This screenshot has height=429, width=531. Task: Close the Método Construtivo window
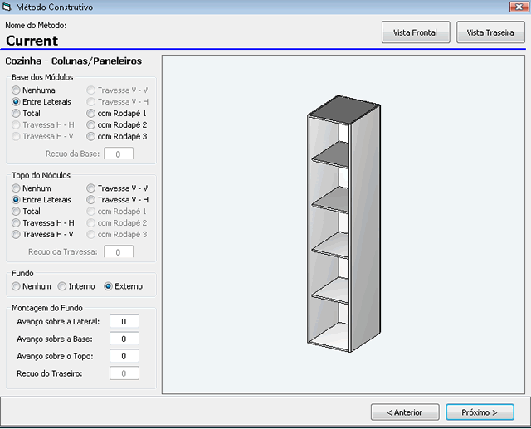tap(519, 7)
